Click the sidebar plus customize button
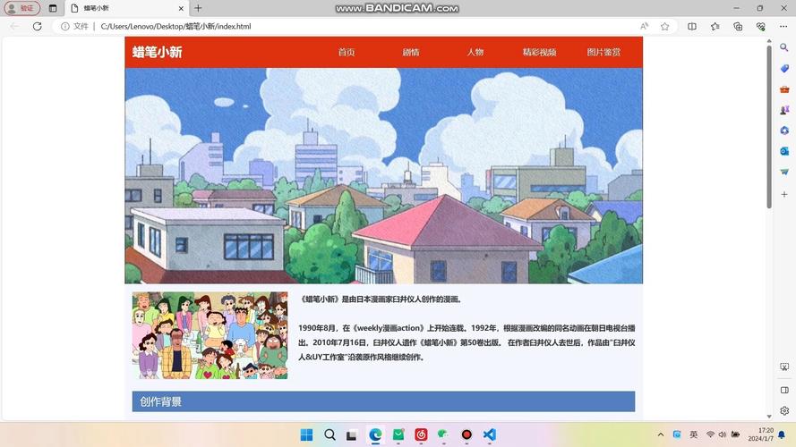 [x=784, y=194]
